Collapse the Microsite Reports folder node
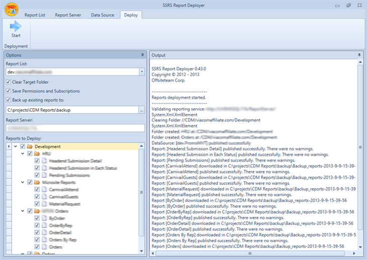This screenshot has width=367, height=260. [23, 182]
